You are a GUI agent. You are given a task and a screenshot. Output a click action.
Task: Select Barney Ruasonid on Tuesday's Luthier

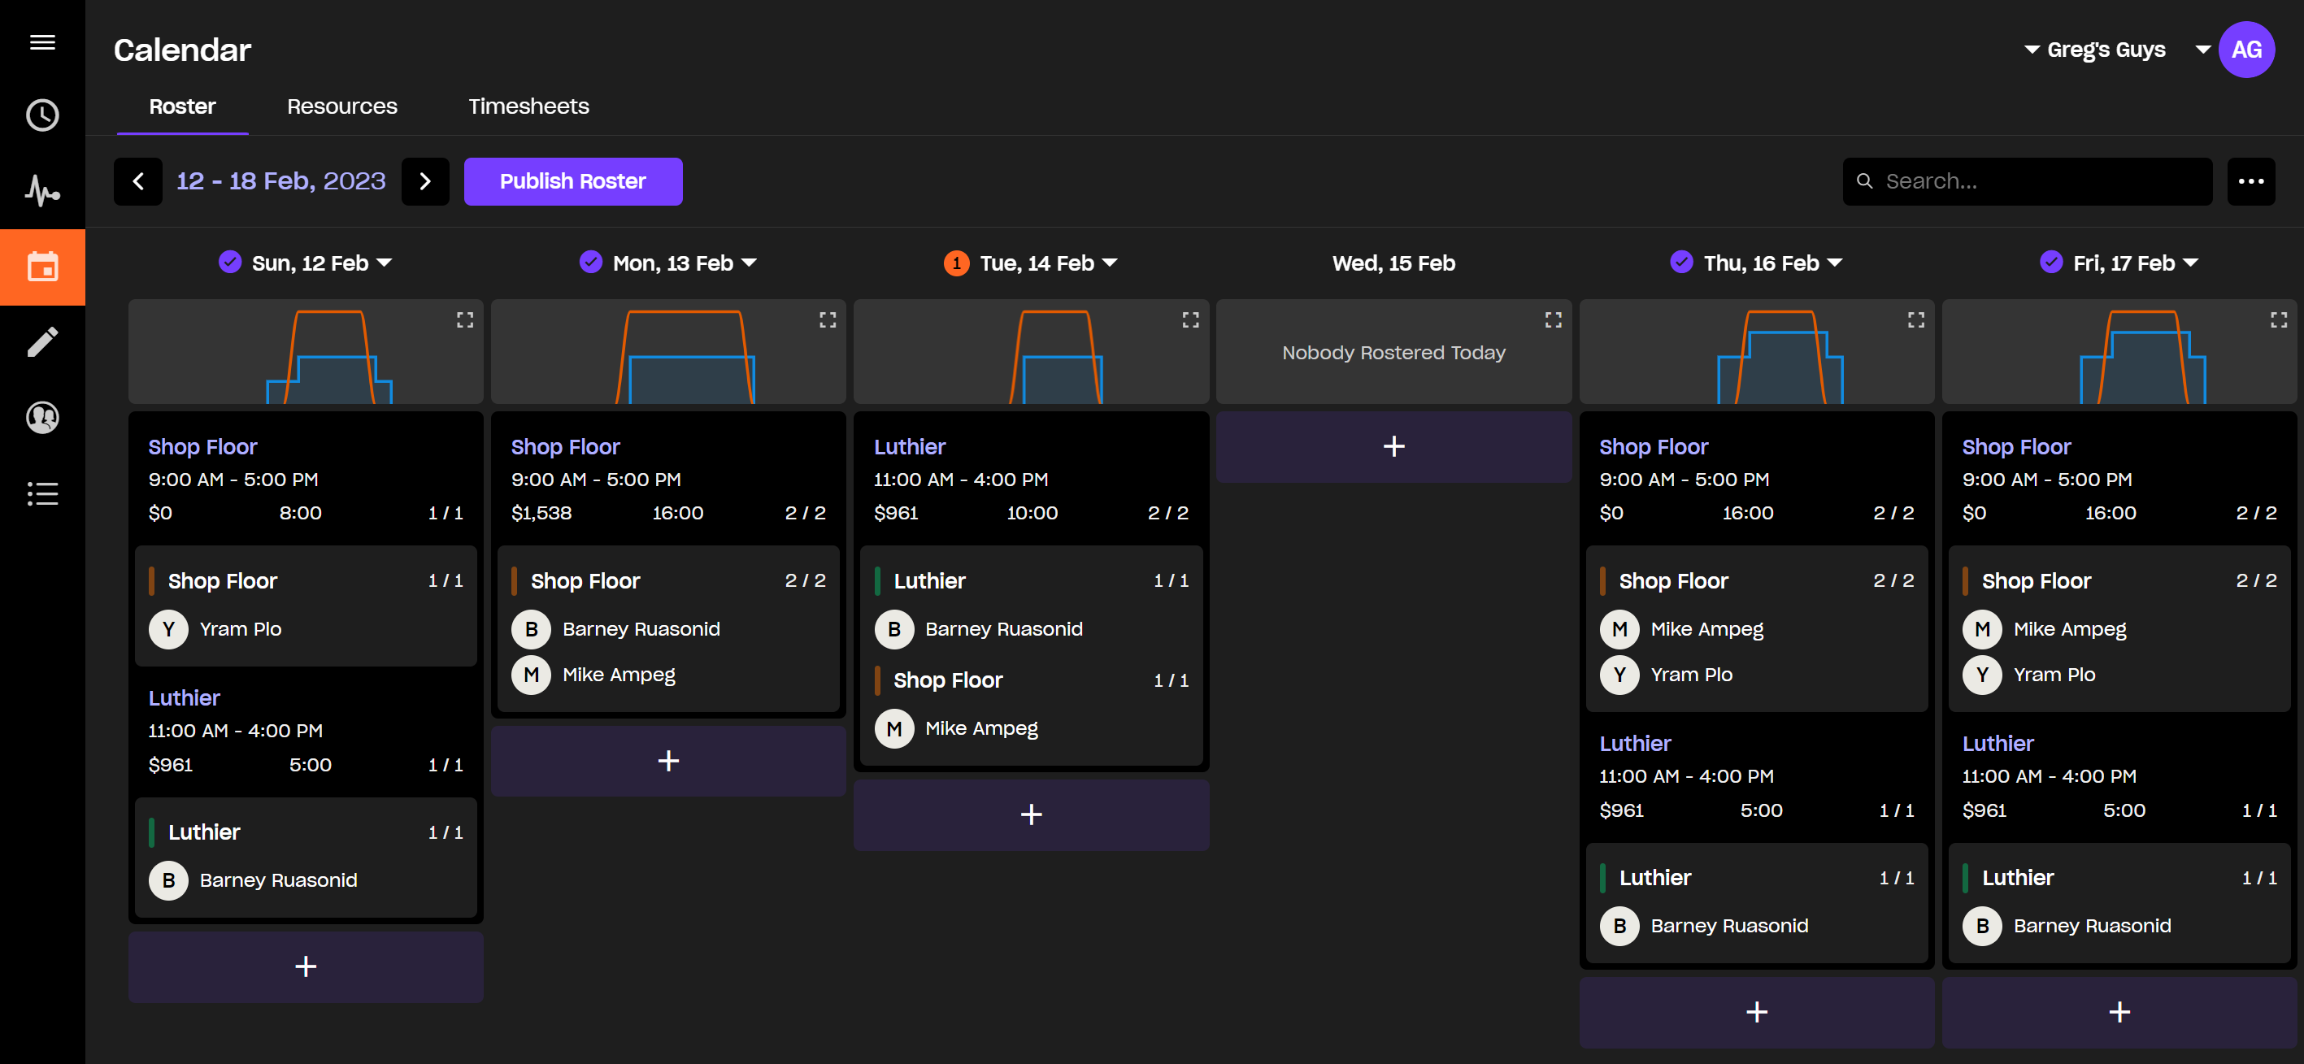979,629
